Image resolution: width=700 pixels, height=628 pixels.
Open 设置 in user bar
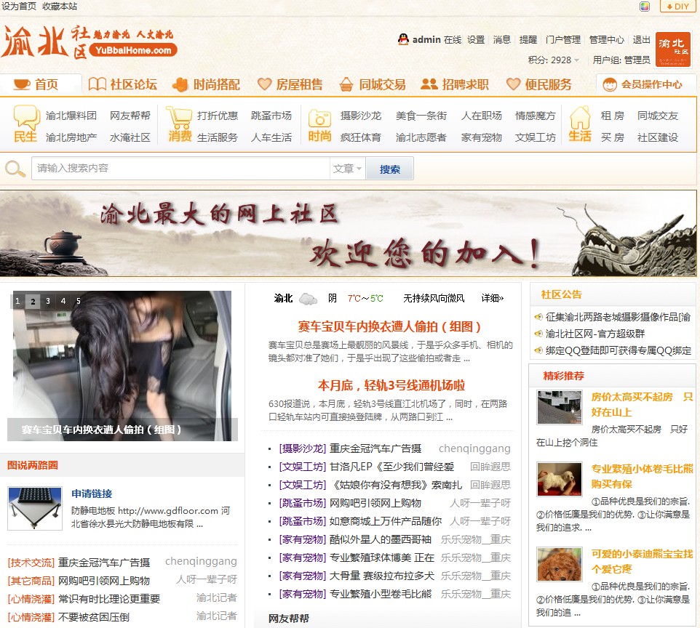pyautogui.click(x=476, y=40)
